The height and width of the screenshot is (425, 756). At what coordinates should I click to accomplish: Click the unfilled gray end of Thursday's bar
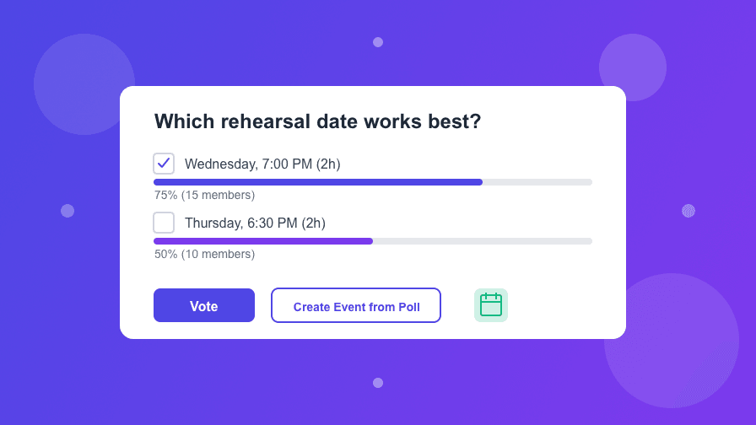[x=482, y=241]
